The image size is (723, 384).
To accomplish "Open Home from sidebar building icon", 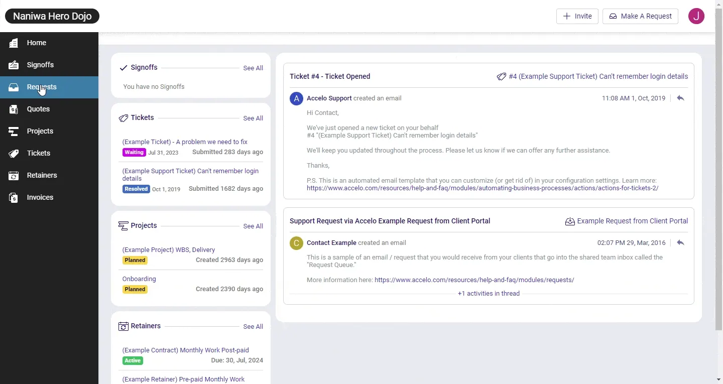I will click(14, 43).
